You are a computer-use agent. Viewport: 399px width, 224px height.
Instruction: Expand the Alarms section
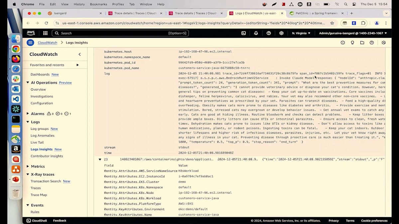tap(28, 113)
